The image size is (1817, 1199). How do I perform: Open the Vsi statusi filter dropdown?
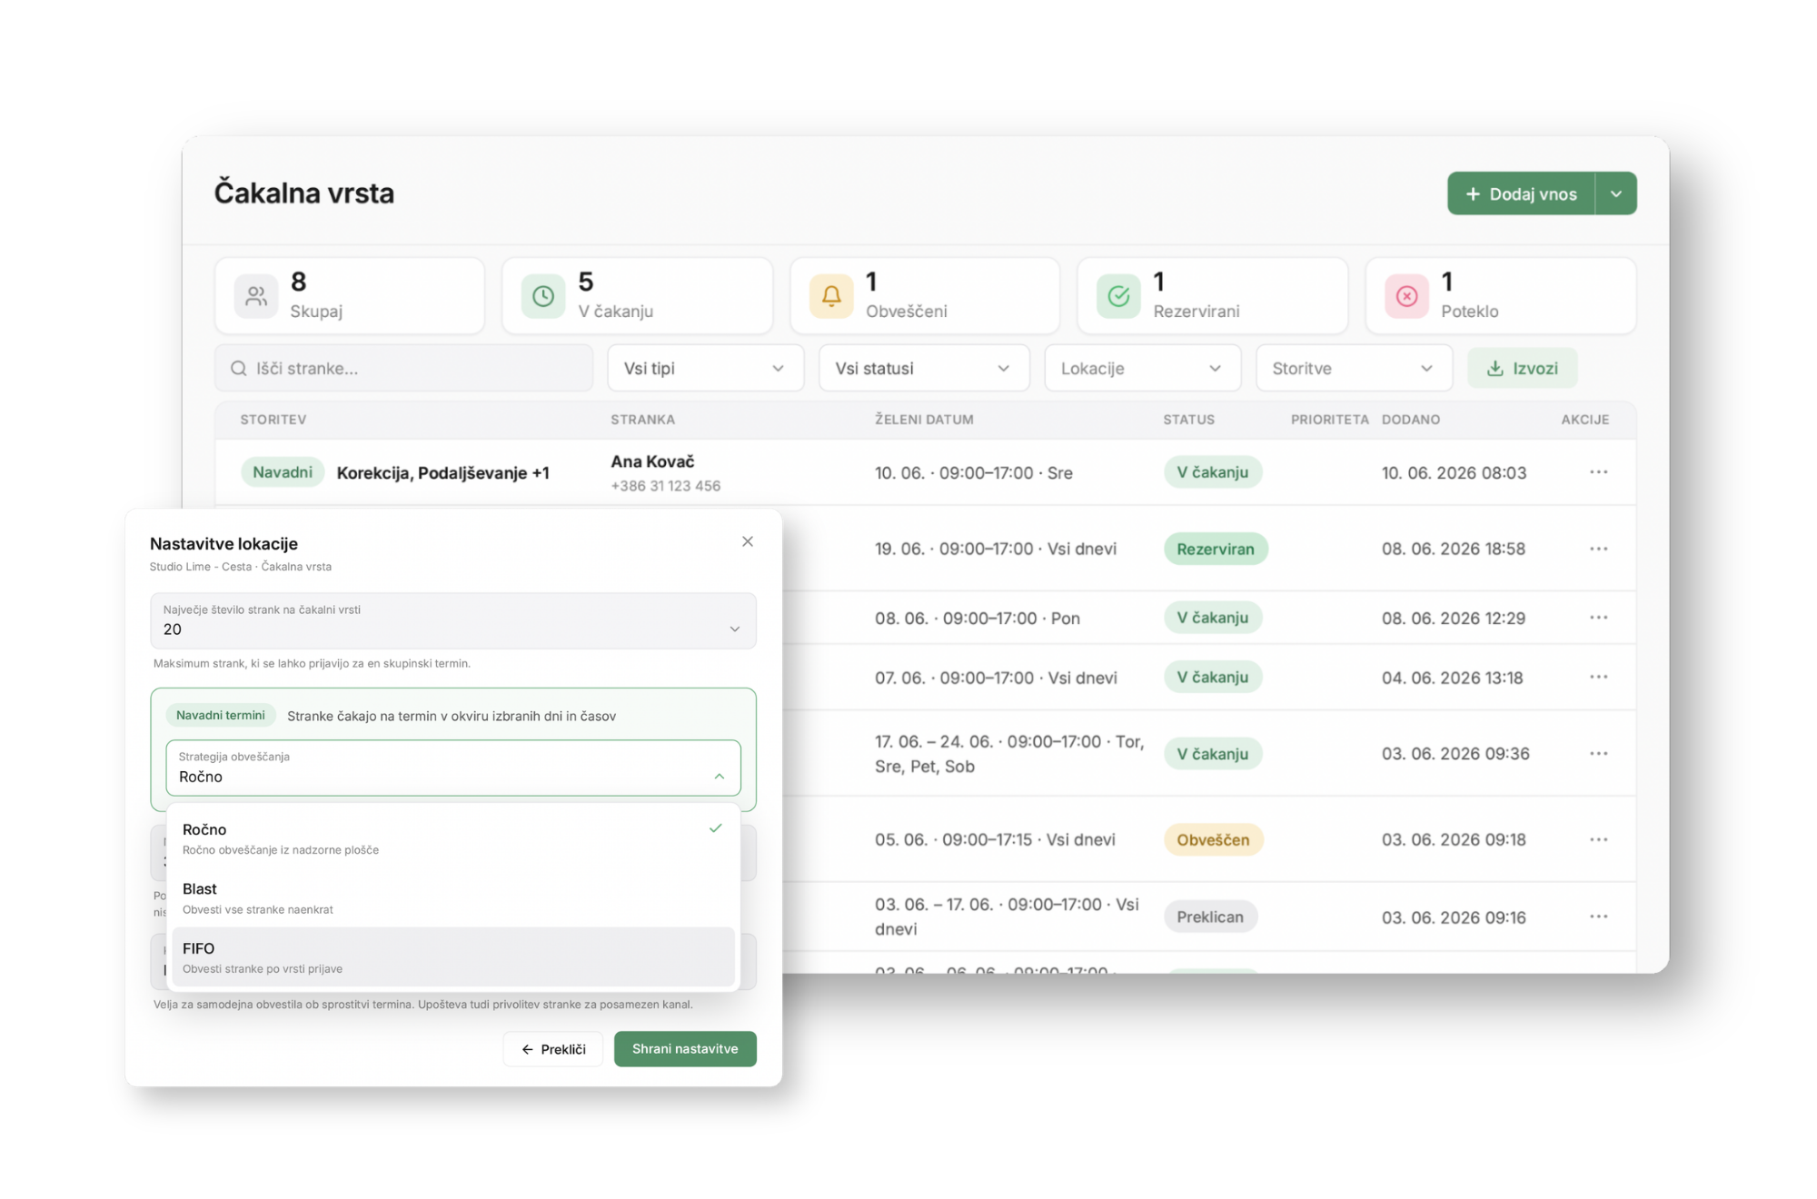click(923, 368)
